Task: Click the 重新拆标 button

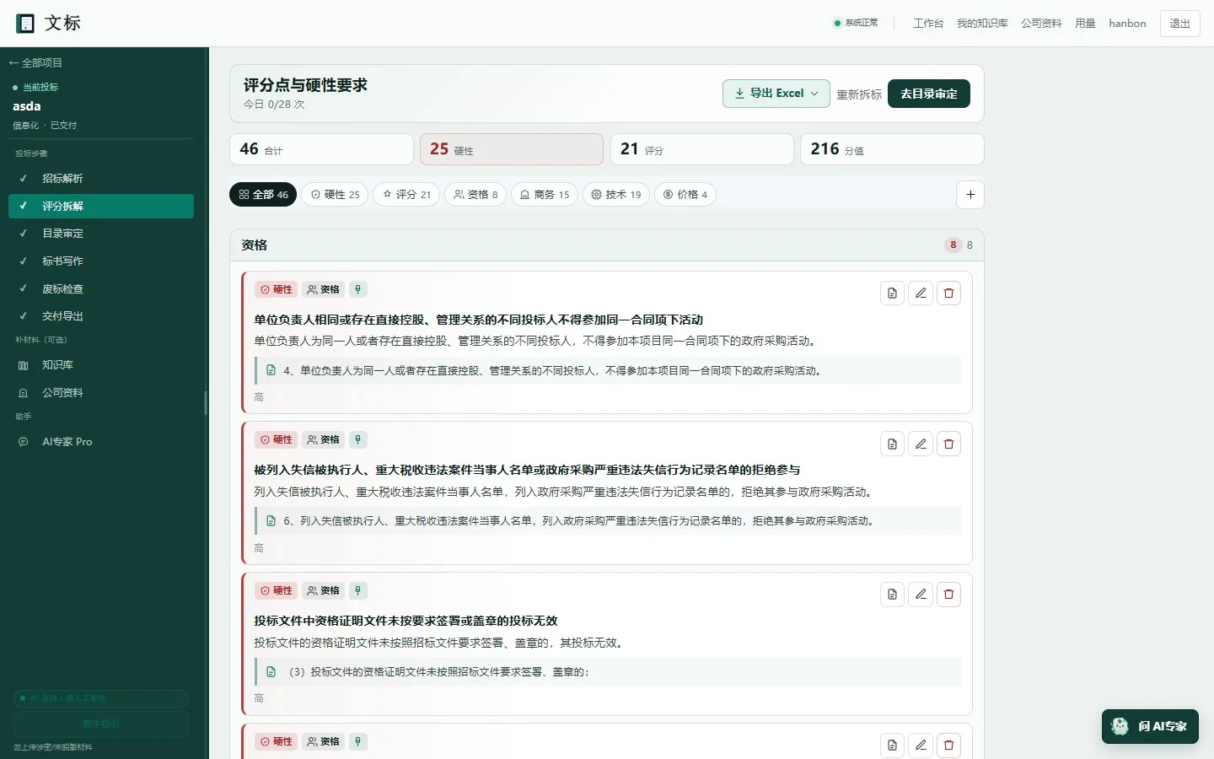Action: pos(859,94)
